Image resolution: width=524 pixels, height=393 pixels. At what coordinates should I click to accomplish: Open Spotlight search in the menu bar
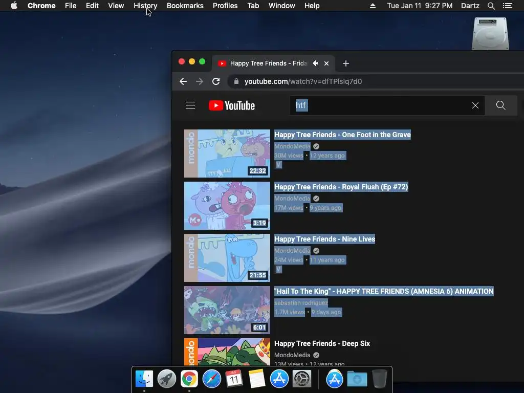tap(491, 6)
